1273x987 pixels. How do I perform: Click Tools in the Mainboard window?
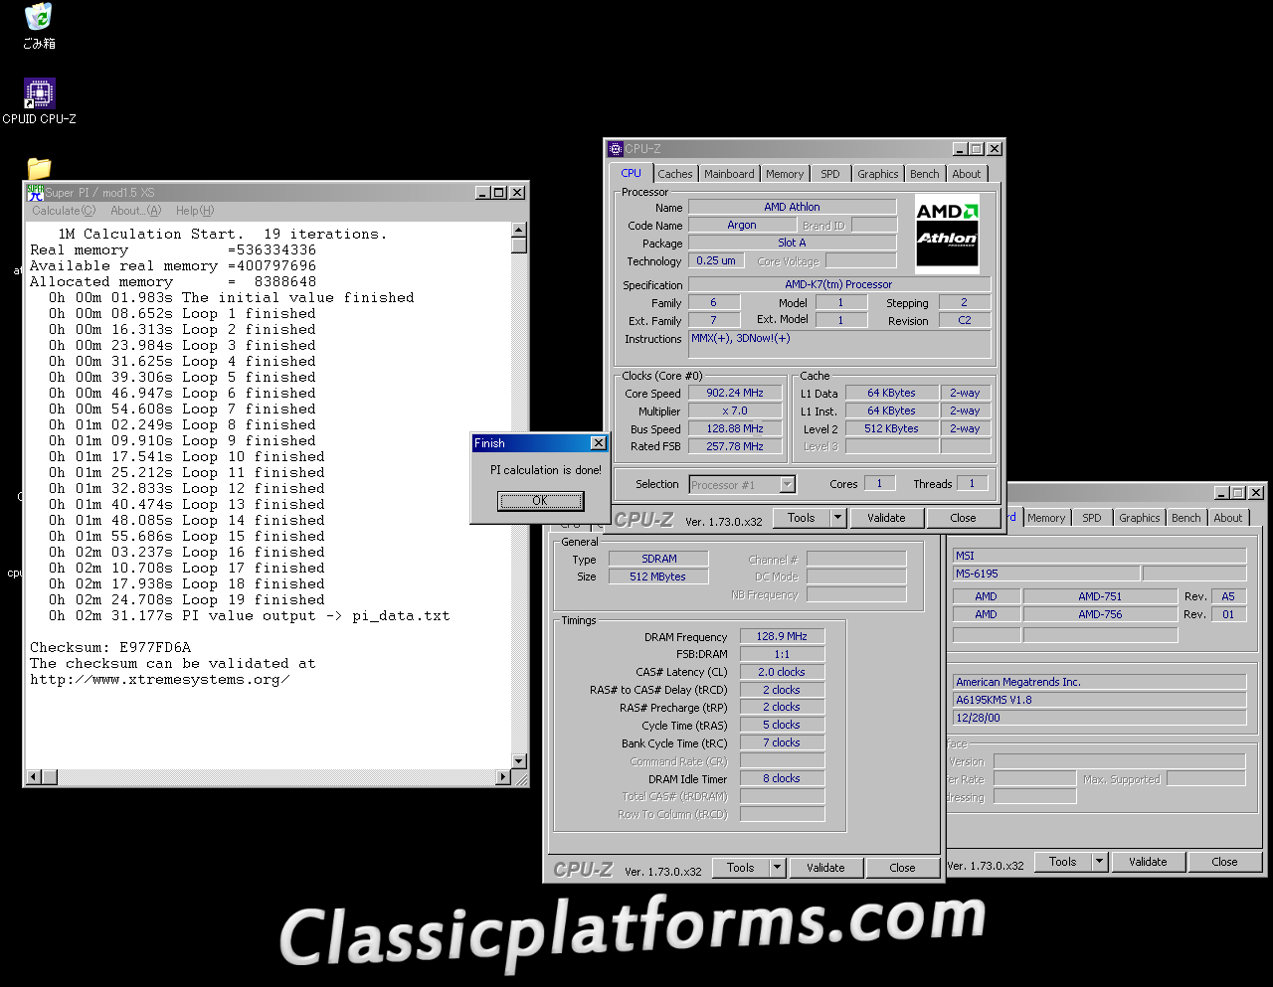point(1063,862)
